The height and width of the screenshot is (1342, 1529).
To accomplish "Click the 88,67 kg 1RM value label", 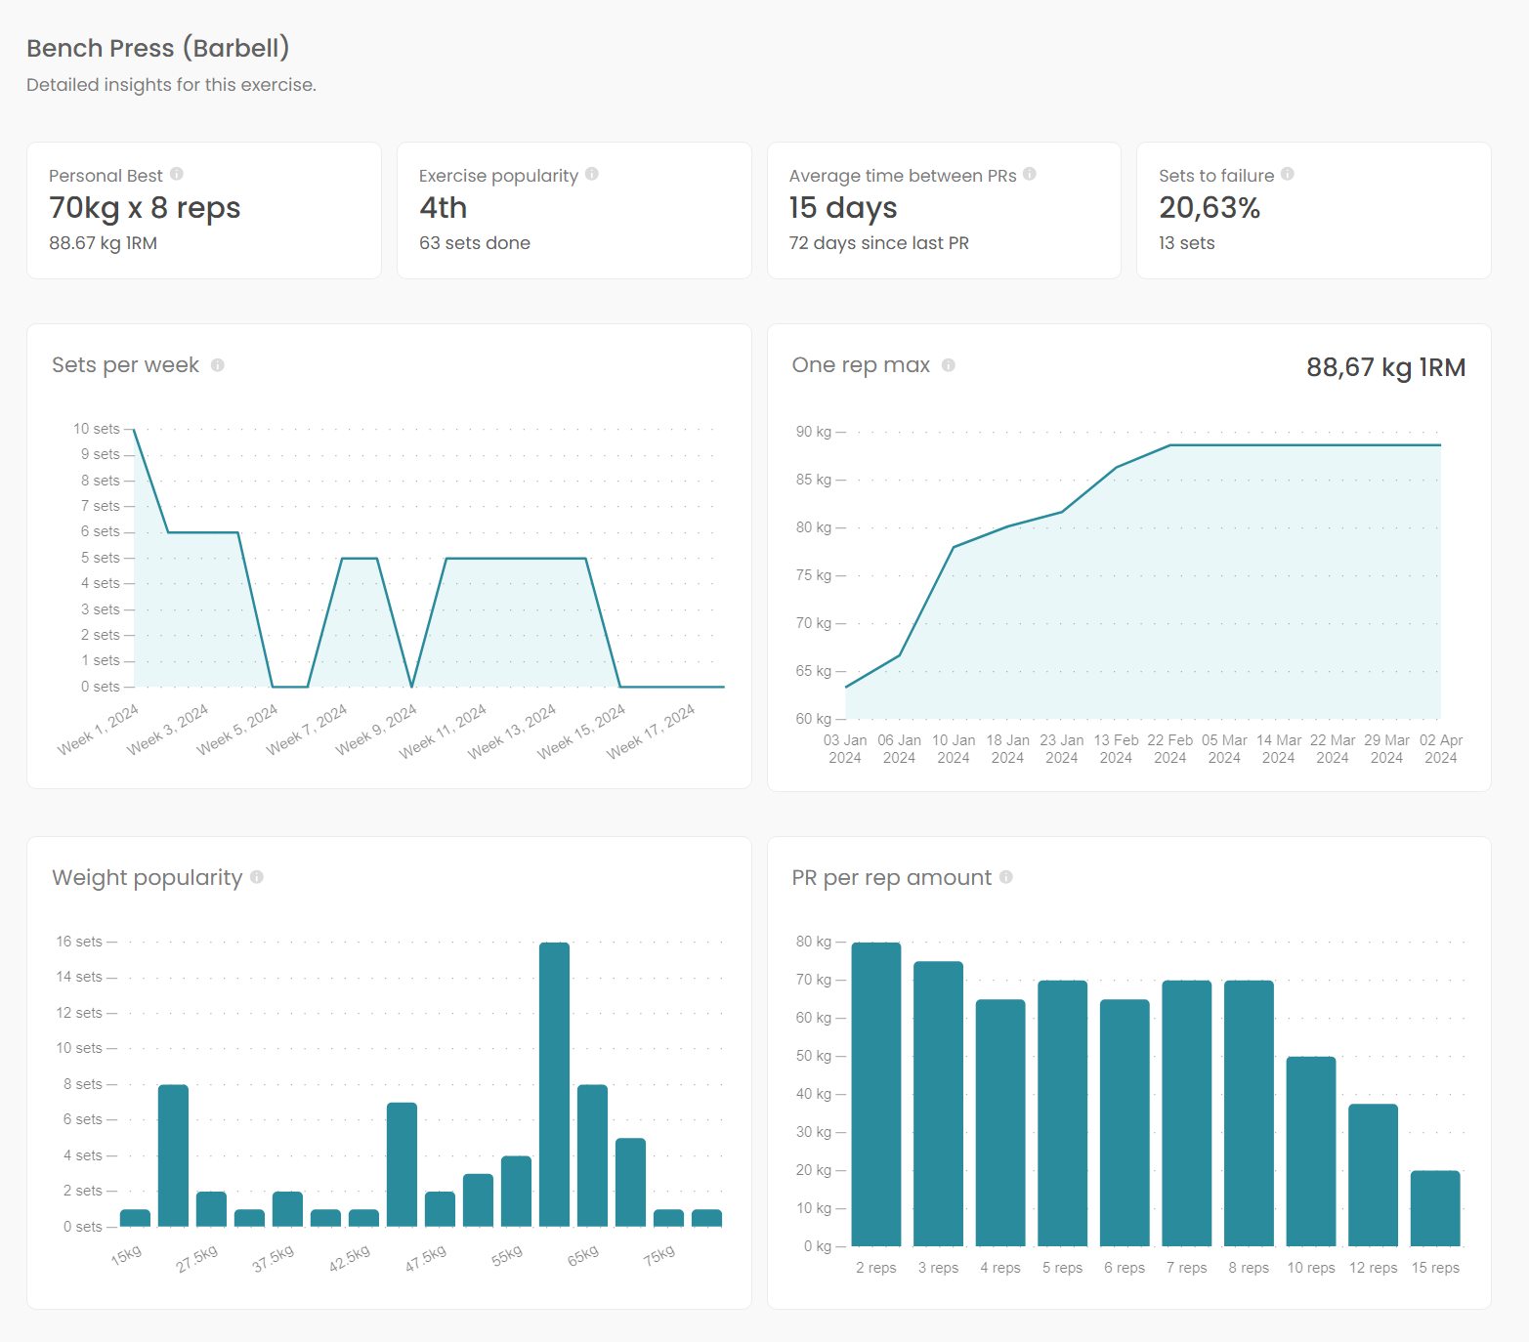I will 1385,368.
